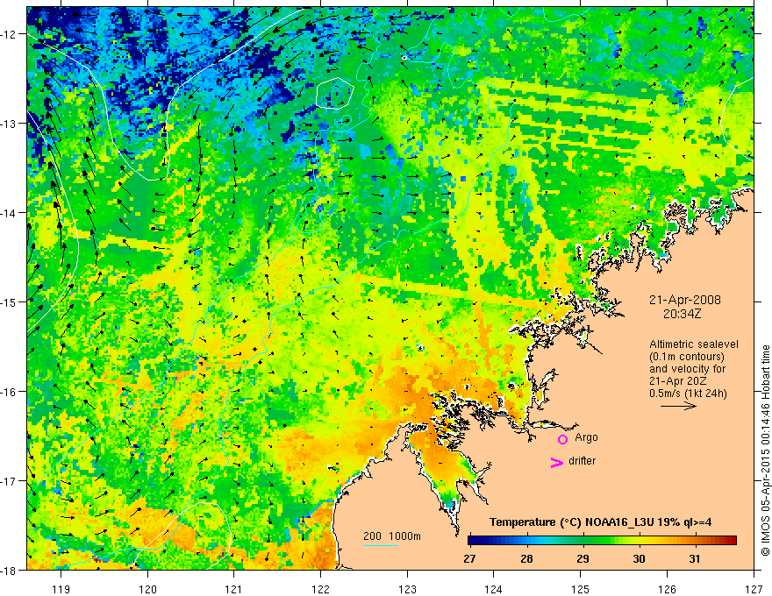Screen dimensions: 772x596
Task: Pick the dark blue end of the colorbar
Action: point(474,541)
